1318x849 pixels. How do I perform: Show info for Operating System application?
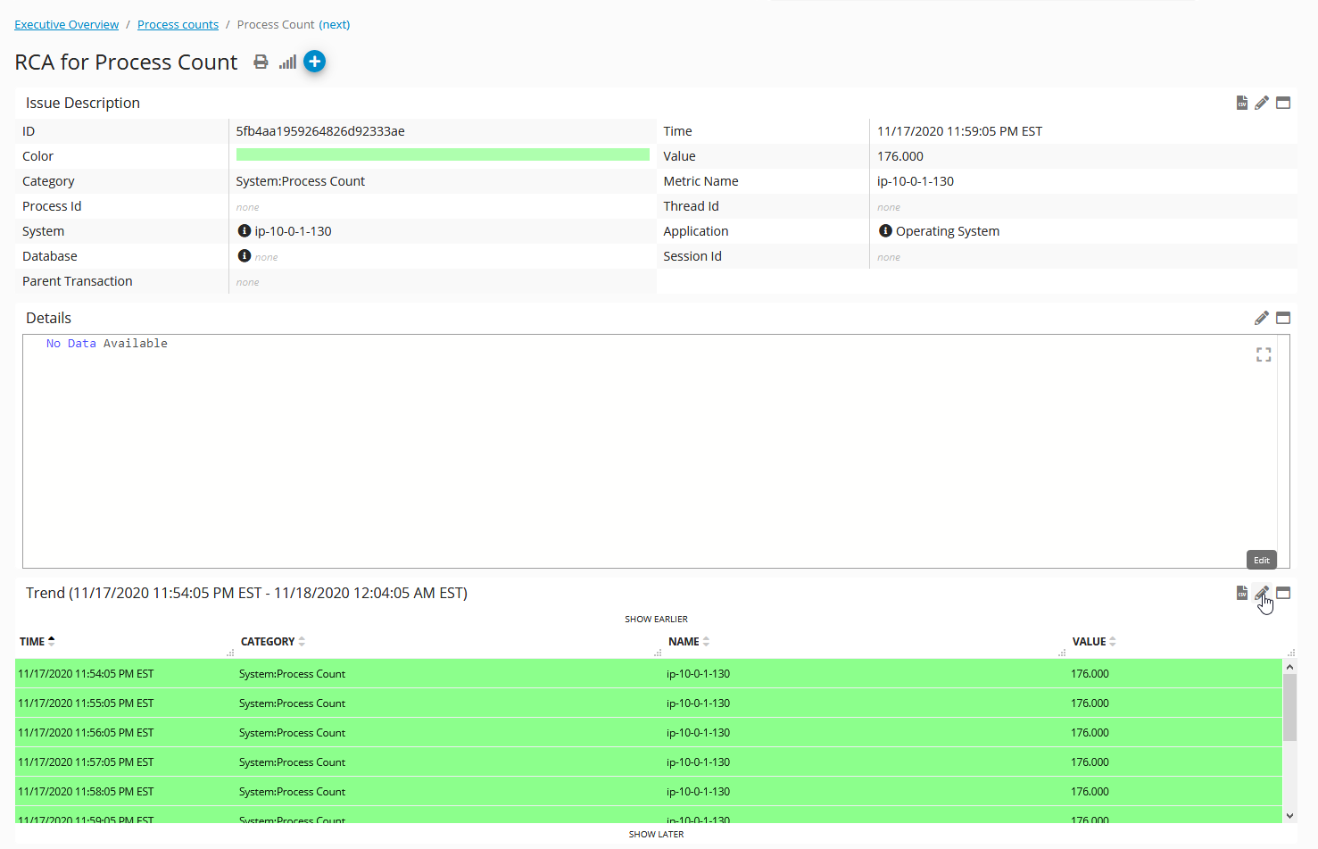[x=885, y=231]
